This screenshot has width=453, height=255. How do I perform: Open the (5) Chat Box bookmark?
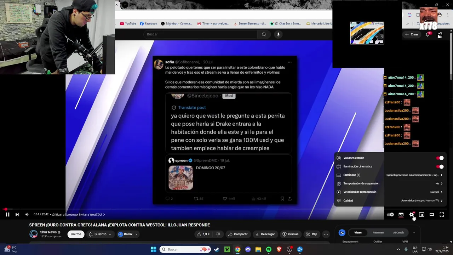(286, 24)
